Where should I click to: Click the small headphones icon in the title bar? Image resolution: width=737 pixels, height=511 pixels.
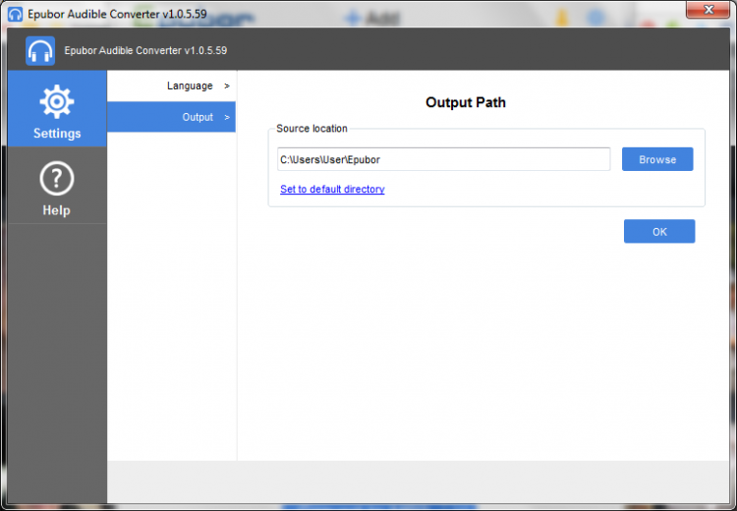click(15, 14)
